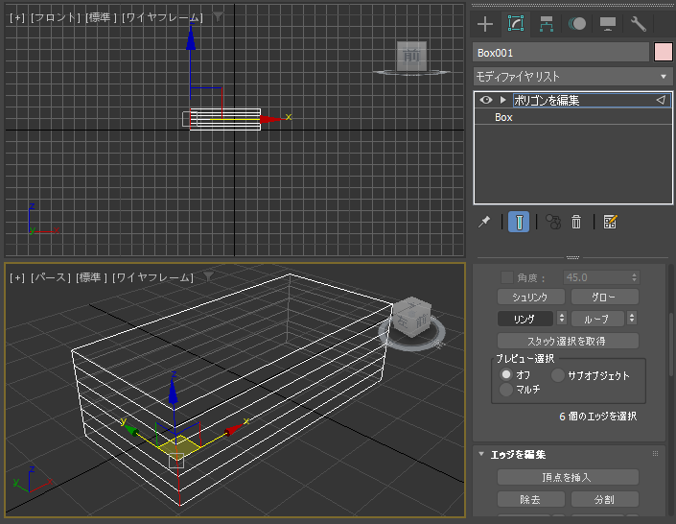Open the Create command panel tab
The image size is (676, 524).
tap(485, 24)
